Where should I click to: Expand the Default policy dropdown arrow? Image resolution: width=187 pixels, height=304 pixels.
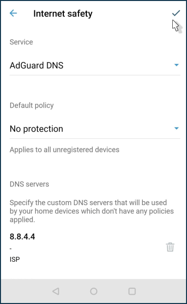pos(176,128)
